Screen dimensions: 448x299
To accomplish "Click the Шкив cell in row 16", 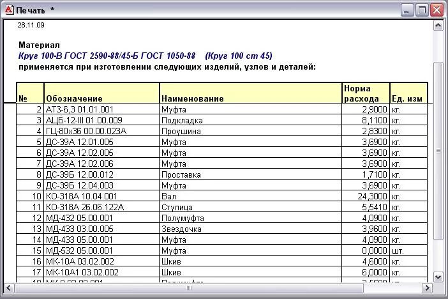I will [251, 261].
